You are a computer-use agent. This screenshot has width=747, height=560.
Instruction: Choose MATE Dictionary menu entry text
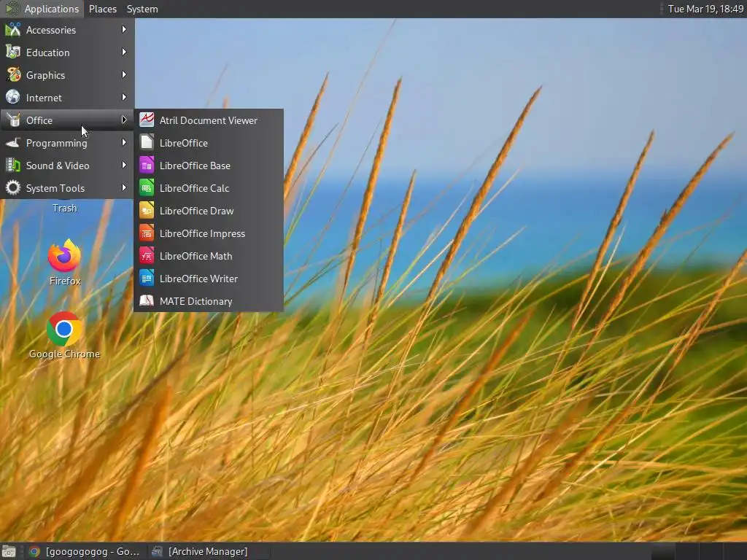196,301
